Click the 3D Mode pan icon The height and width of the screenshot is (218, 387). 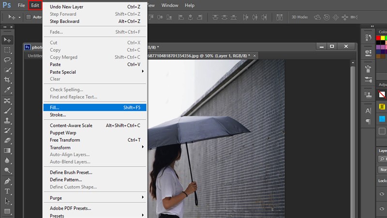click(336, 17)
